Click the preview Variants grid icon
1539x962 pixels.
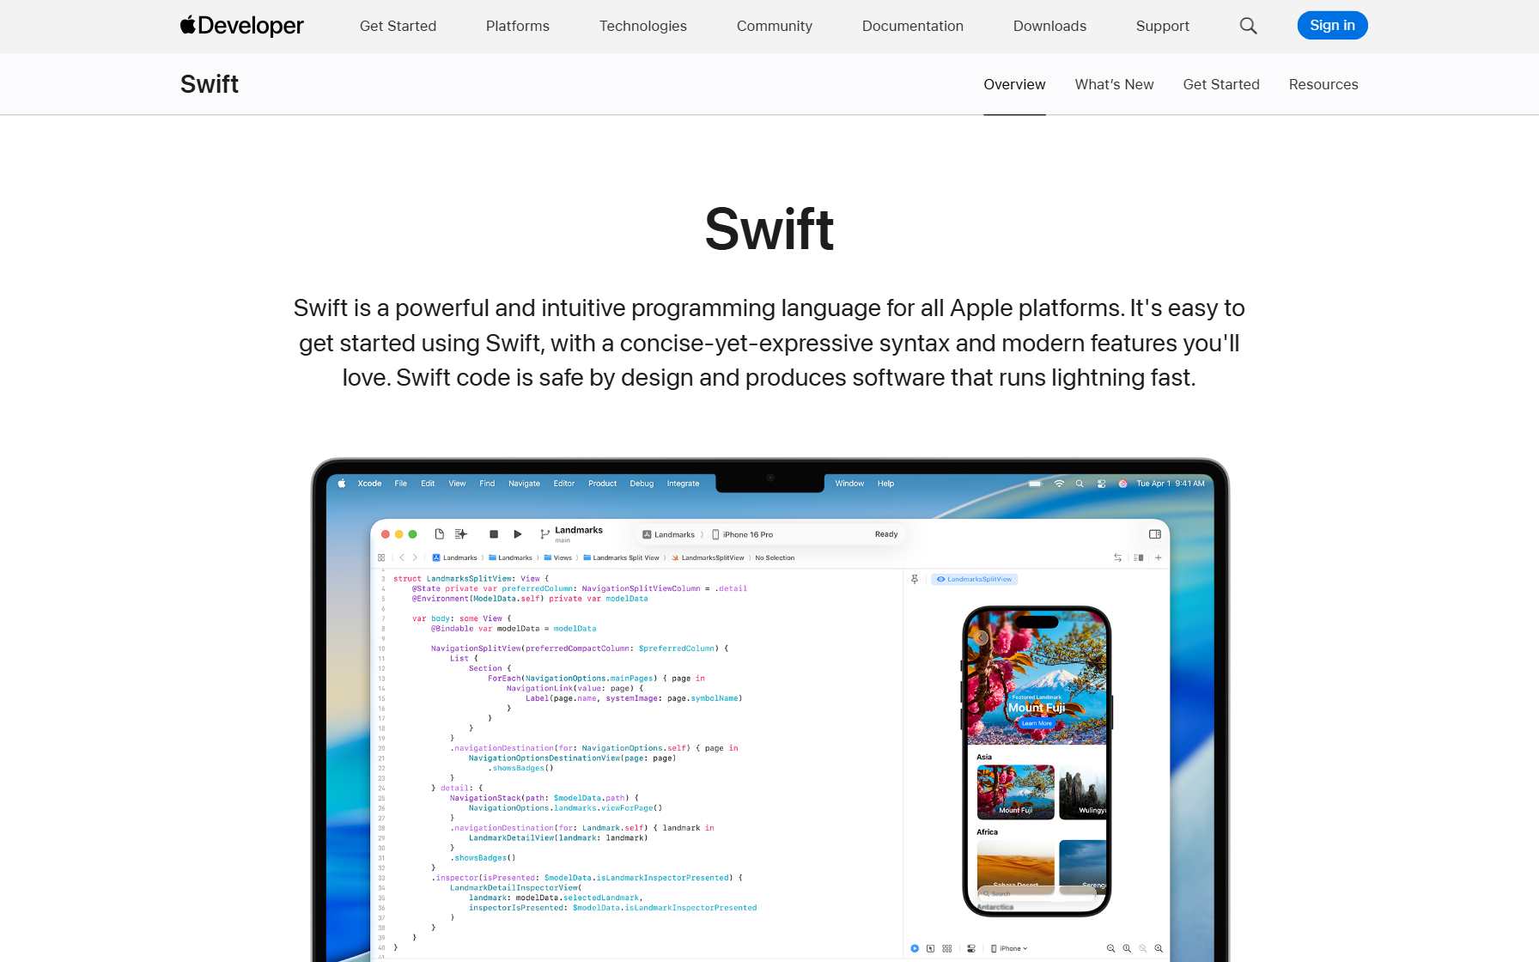click(947, 948)
